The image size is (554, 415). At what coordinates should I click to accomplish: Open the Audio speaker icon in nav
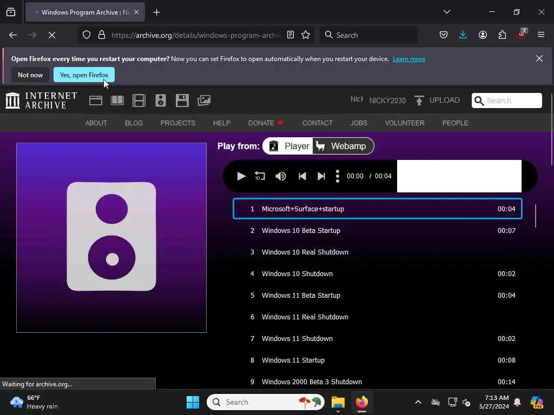point(160,101)
